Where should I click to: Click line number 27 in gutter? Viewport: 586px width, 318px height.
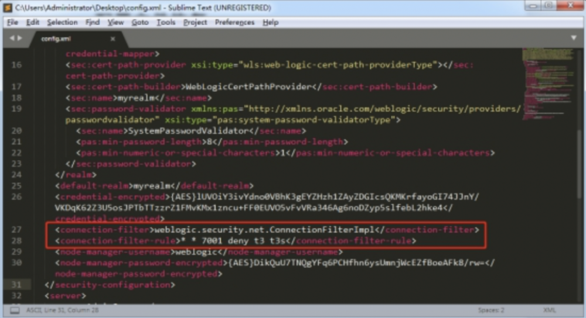16,230
